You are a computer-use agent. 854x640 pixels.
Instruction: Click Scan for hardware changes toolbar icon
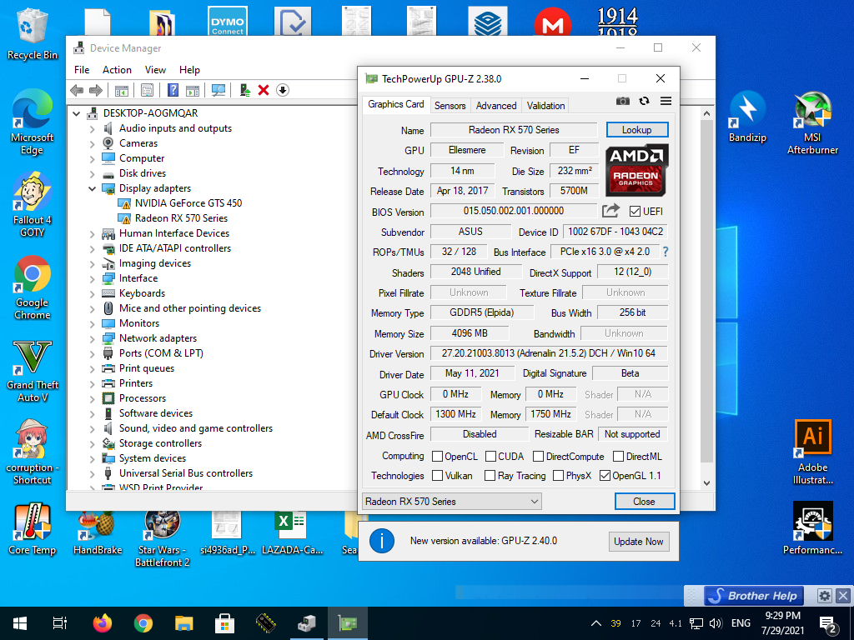tap(219, 90)
